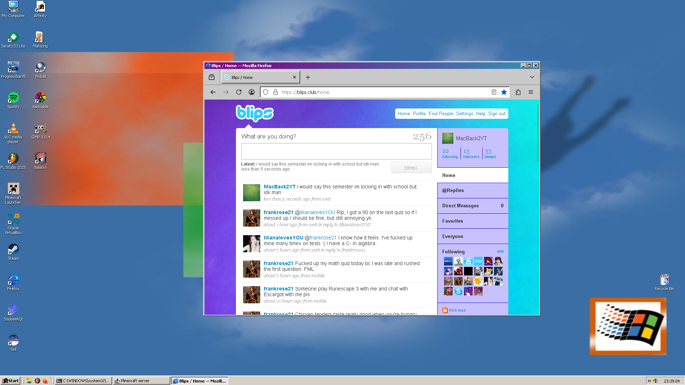Click the Firefox reload page icon
The height and width of the screenshot is (385, 685).
tap(239, 92)
